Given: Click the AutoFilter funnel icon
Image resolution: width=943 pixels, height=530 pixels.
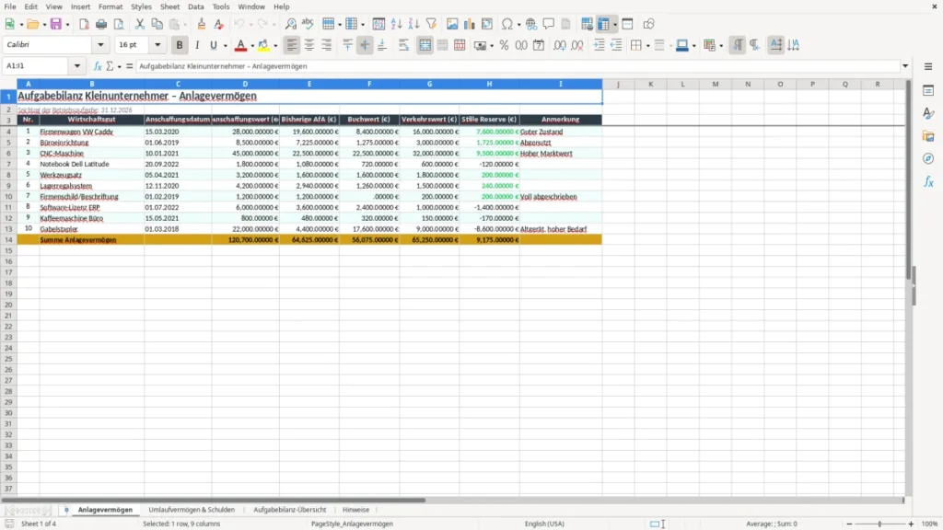Looking at the screenshot, I should [431, 24].
